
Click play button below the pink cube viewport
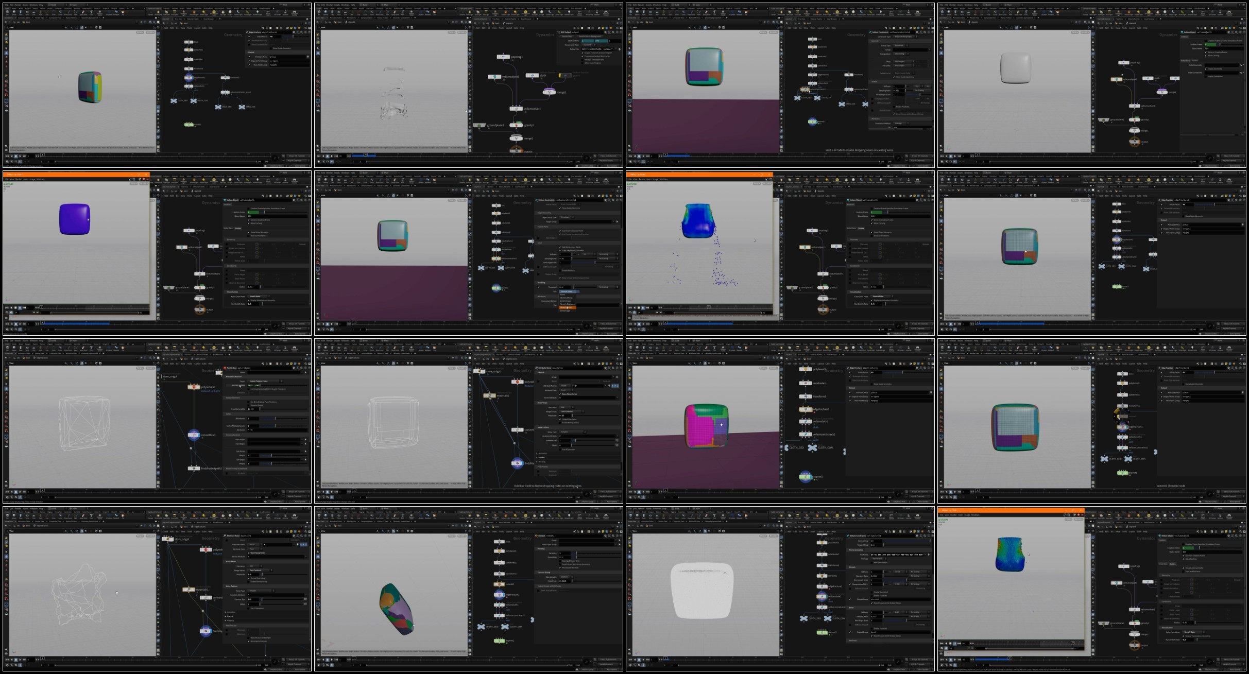pos(643,492)
